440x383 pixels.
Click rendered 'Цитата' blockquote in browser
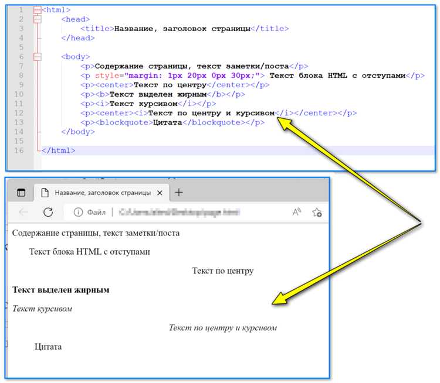(x=48, y=347)
